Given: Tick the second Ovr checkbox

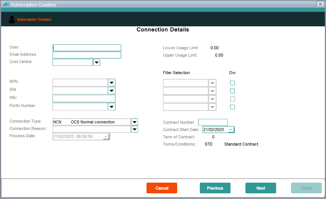Looking at the screenshot, I should [233, 91].
